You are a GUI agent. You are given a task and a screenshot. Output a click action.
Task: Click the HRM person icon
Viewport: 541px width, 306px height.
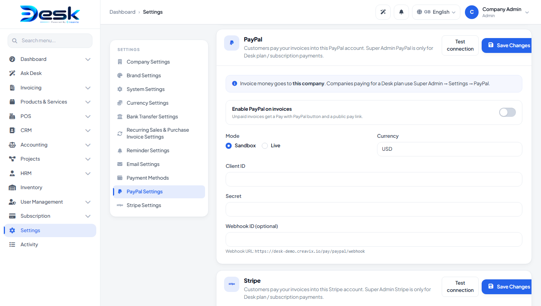pos(12,174)
